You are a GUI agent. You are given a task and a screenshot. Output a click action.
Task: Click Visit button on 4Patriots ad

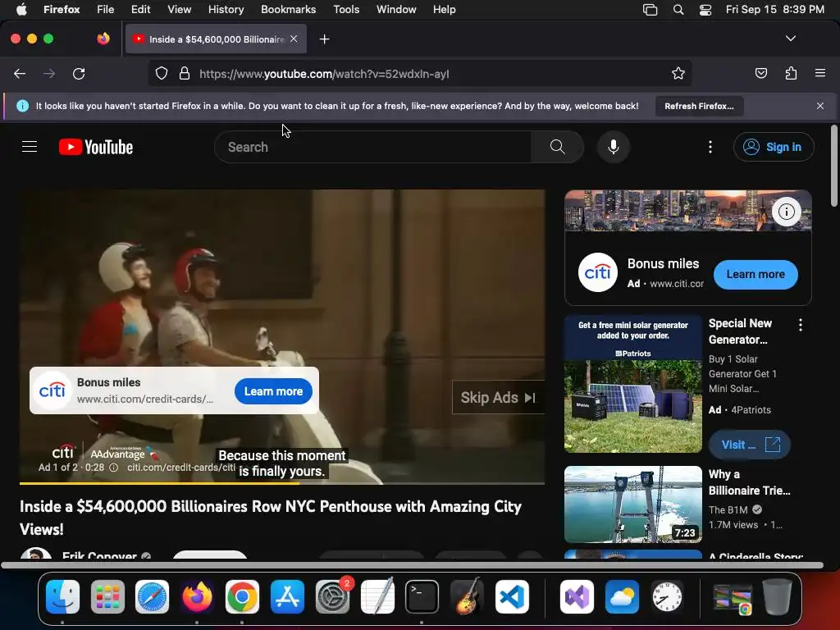[750, 445]
